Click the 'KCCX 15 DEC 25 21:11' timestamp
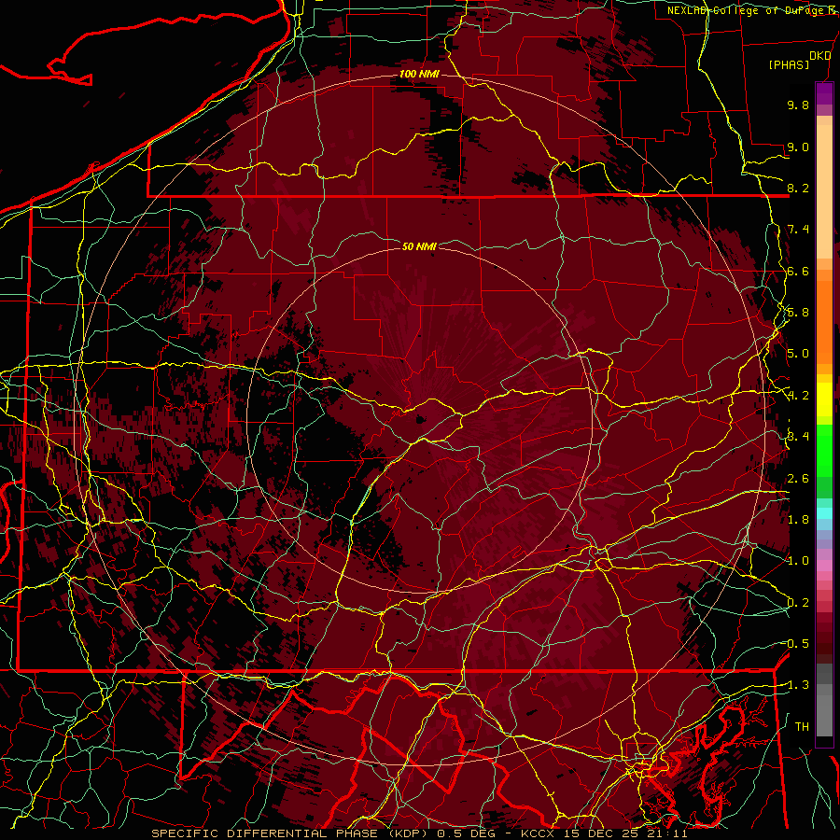840x840 pixels. [x=604, y=833]
